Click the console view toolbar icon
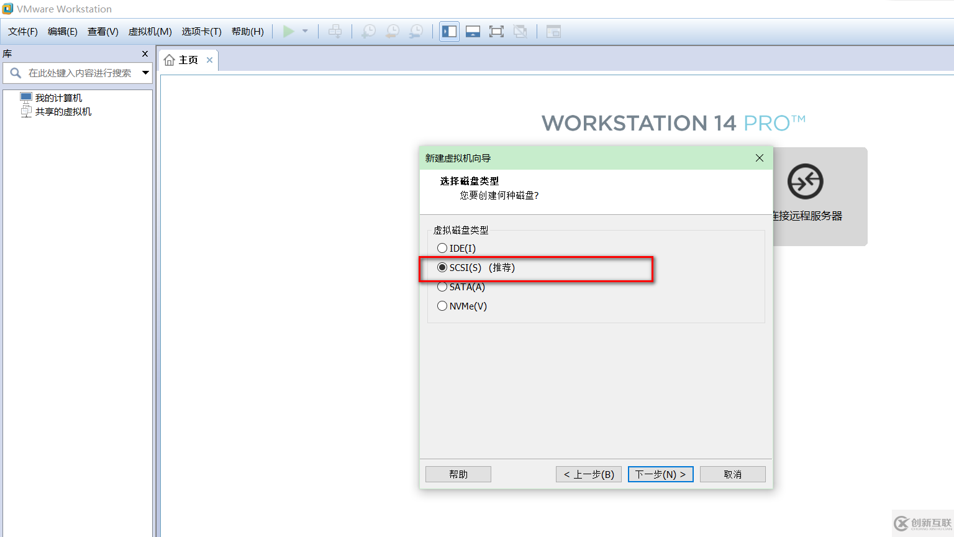954x537 pixels. 553,31
